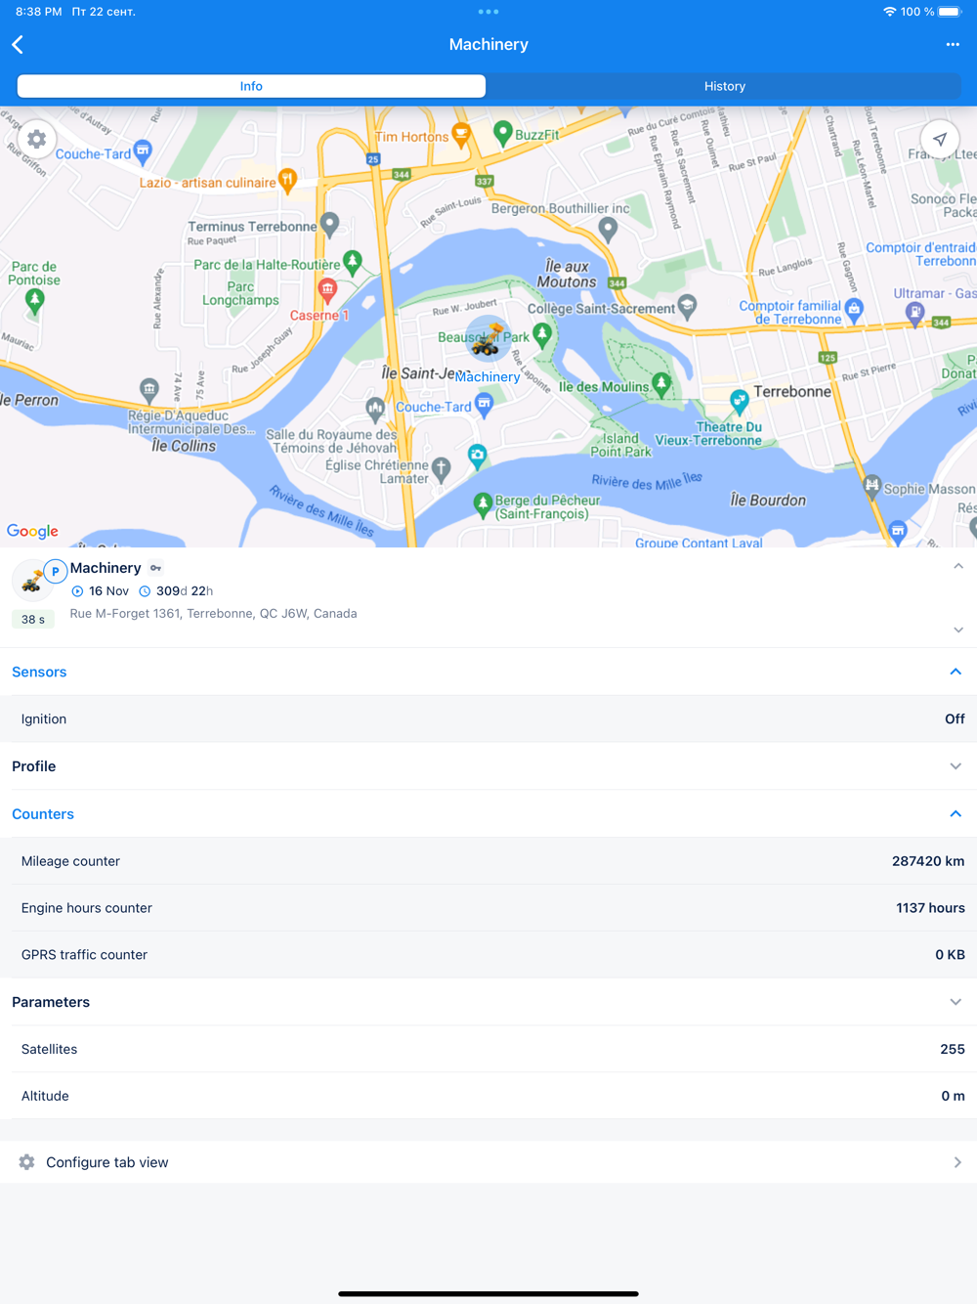977x1304 pixels.
Task: Open Configure tab view
Action: coord(488,1162)
